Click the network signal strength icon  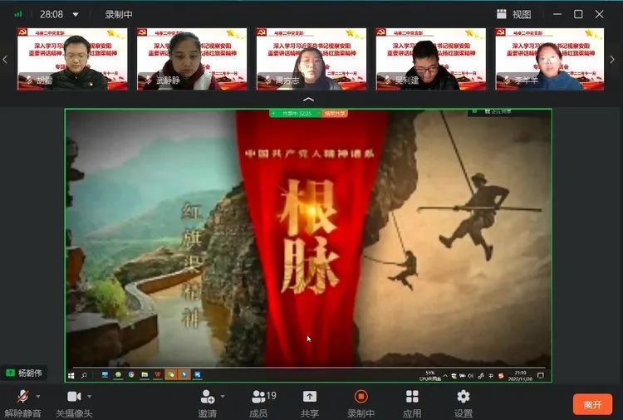tap(18, 14)
